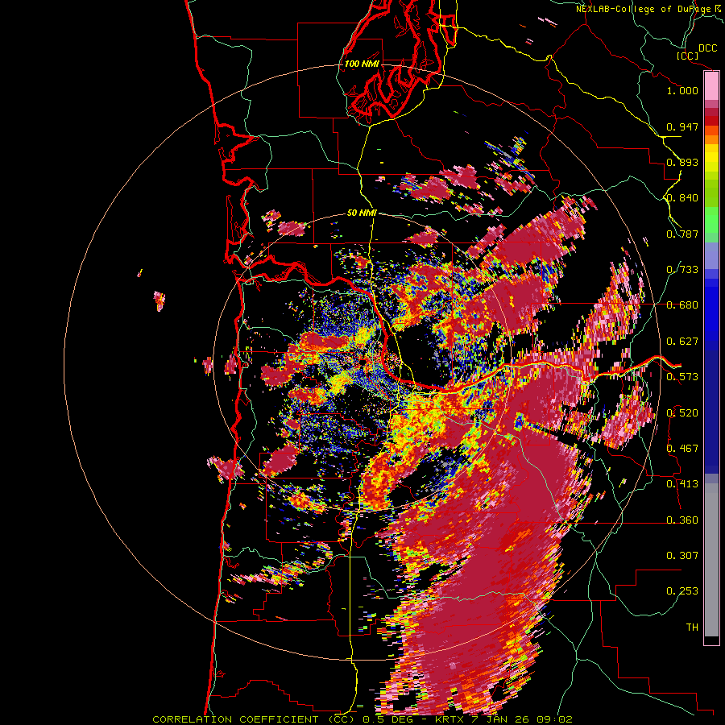Click the 0.413 scale value
Screen dimensions: 725x725
(x=682, y=484)
